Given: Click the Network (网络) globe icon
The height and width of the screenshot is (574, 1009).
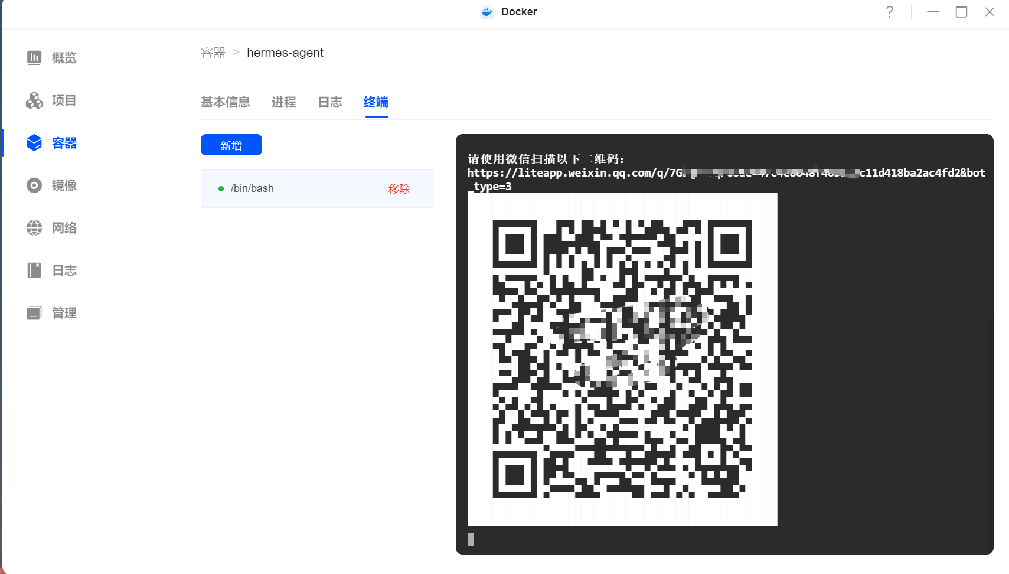Looking at the screenshot, I should pyautogui.click(x=34, y=228).
